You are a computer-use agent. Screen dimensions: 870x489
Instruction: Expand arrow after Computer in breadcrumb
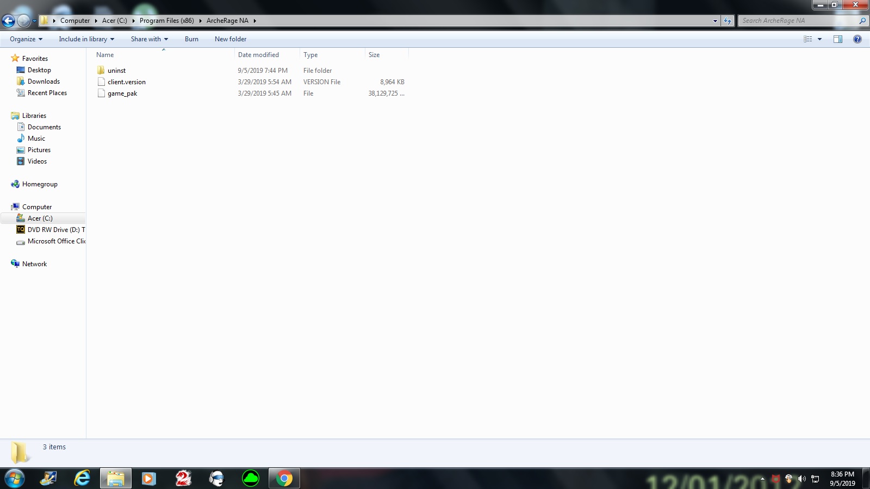tap(96, 21)
